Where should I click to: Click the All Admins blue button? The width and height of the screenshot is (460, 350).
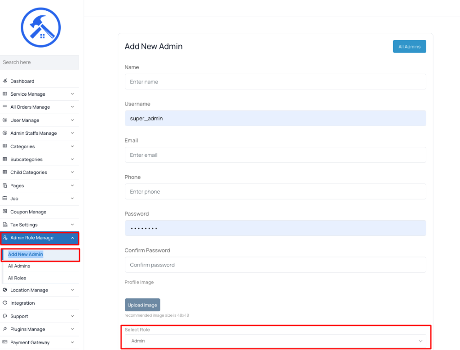[409, 46]
